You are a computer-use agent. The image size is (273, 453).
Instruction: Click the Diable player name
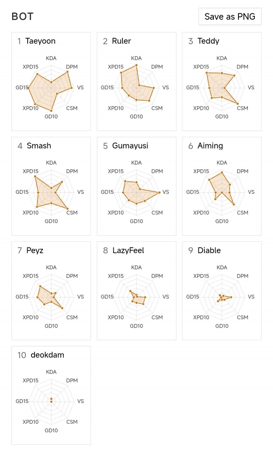click(x=209, y=250)
